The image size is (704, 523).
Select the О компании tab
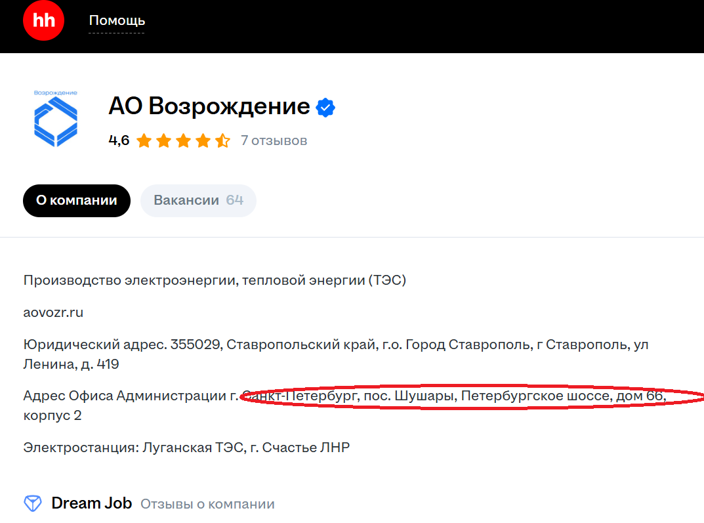click(x=76, y=201)
